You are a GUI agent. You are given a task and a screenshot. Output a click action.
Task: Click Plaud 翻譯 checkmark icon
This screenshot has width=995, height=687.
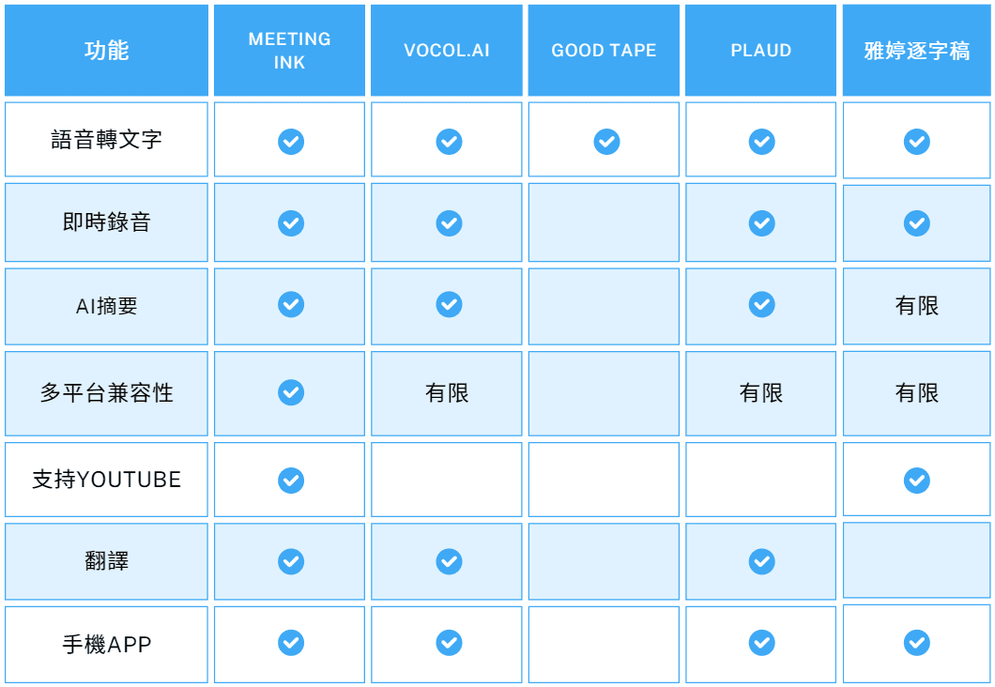click(761, 561)
